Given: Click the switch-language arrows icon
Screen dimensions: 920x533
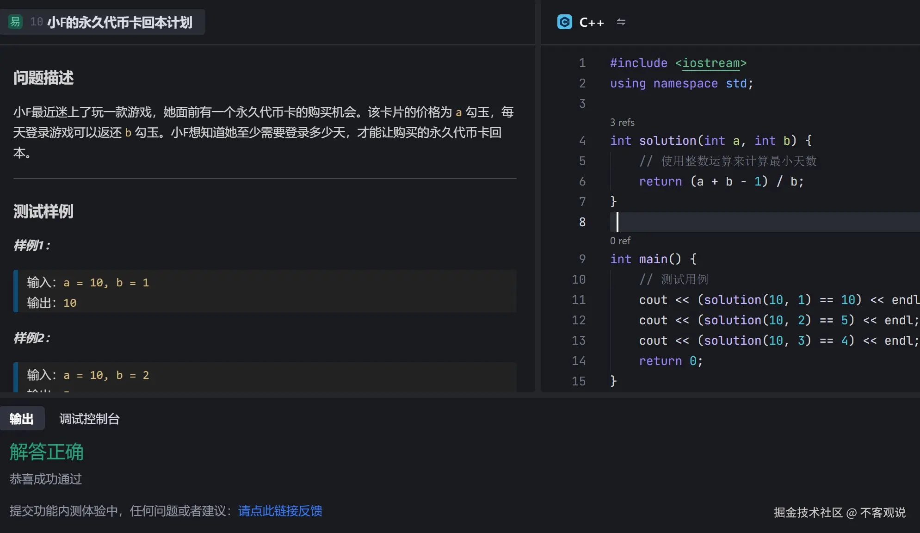Looking at the screenshot, I should [x=621, y=22].
